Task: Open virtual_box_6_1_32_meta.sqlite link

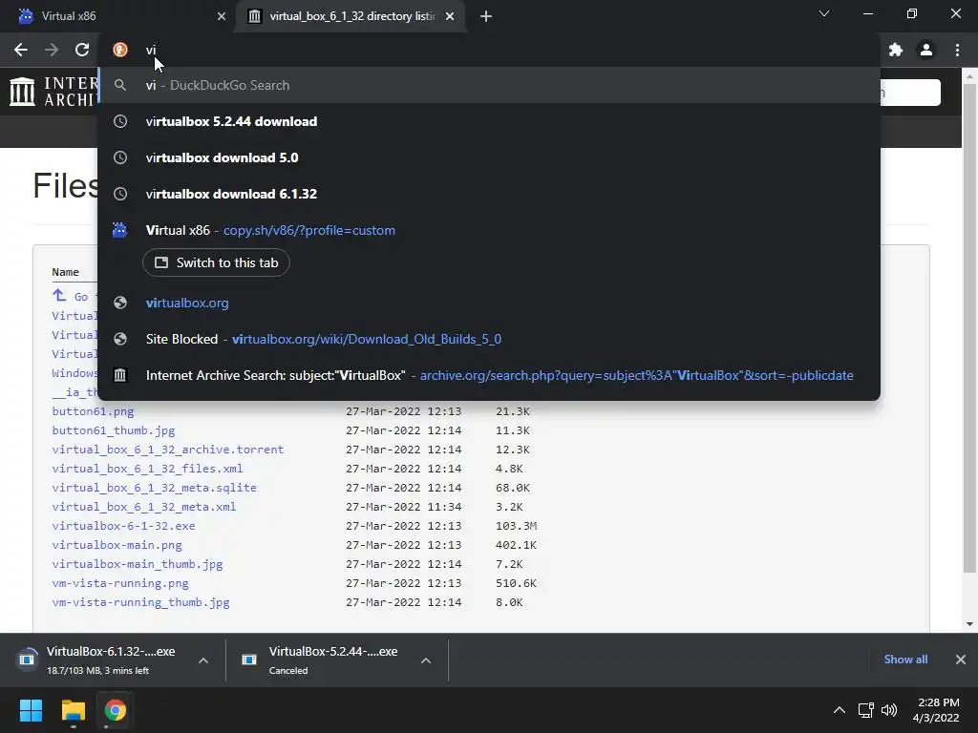Action: pos(154,488)
